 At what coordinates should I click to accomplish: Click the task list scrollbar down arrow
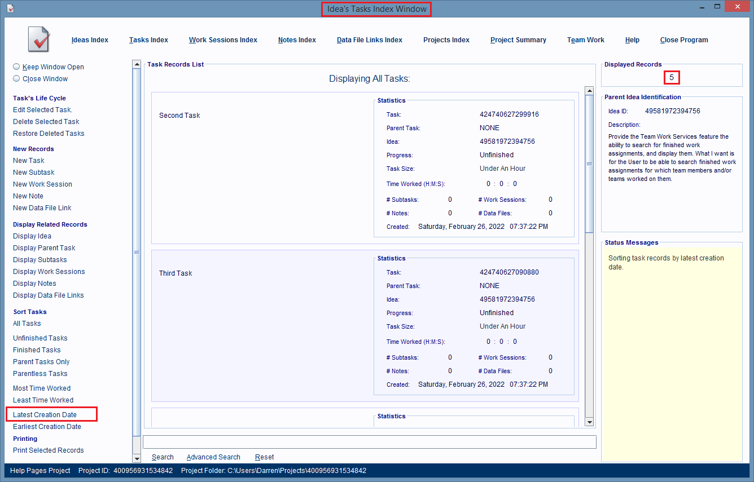[x=589, y=422]
